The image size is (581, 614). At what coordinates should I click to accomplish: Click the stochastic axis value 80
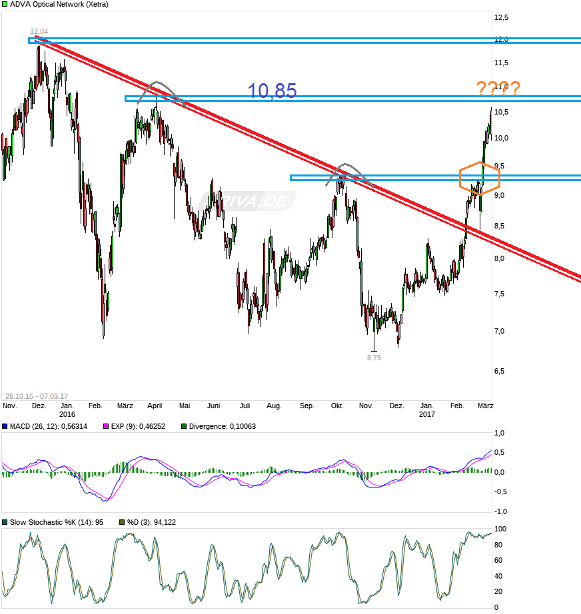click(498, 545)
